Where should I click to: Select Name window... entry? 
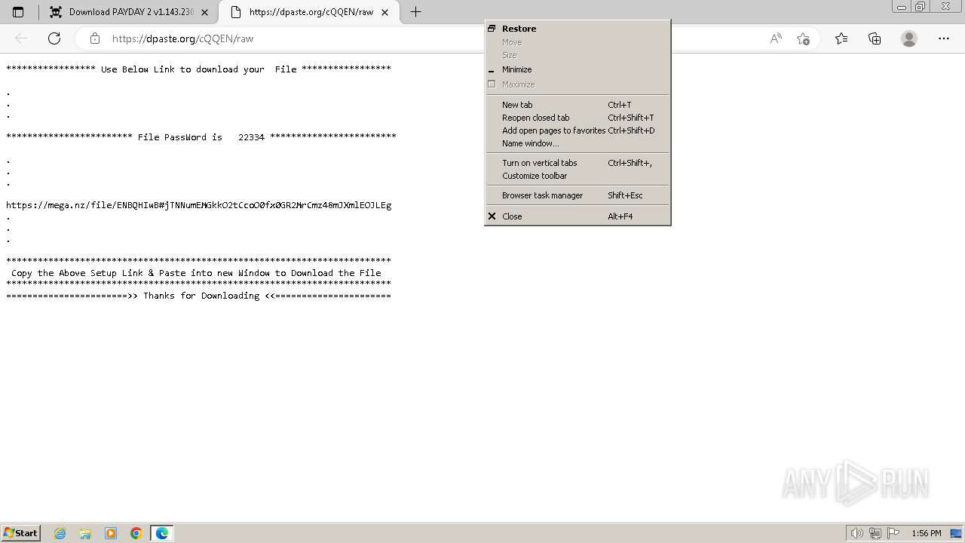point(577,143)
